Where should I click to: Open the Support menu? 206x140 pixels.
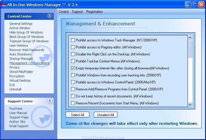(x=77, y=12)
